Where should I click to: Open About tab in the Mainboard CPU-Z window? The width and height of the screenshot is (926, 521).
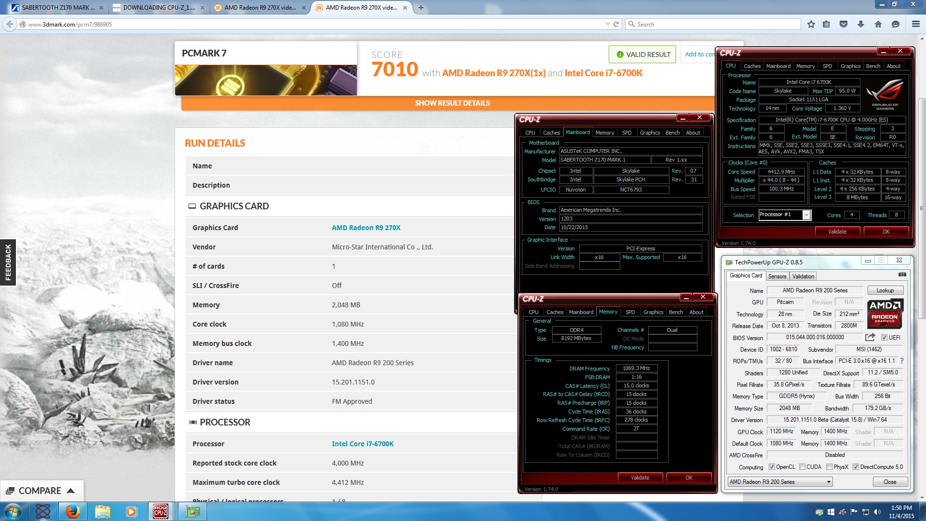click(693, 133)
